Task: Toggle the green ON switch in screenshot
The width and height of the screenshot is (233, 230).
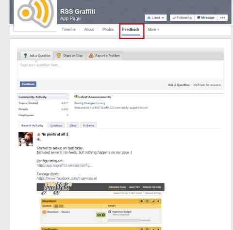Action: [100, 215]
